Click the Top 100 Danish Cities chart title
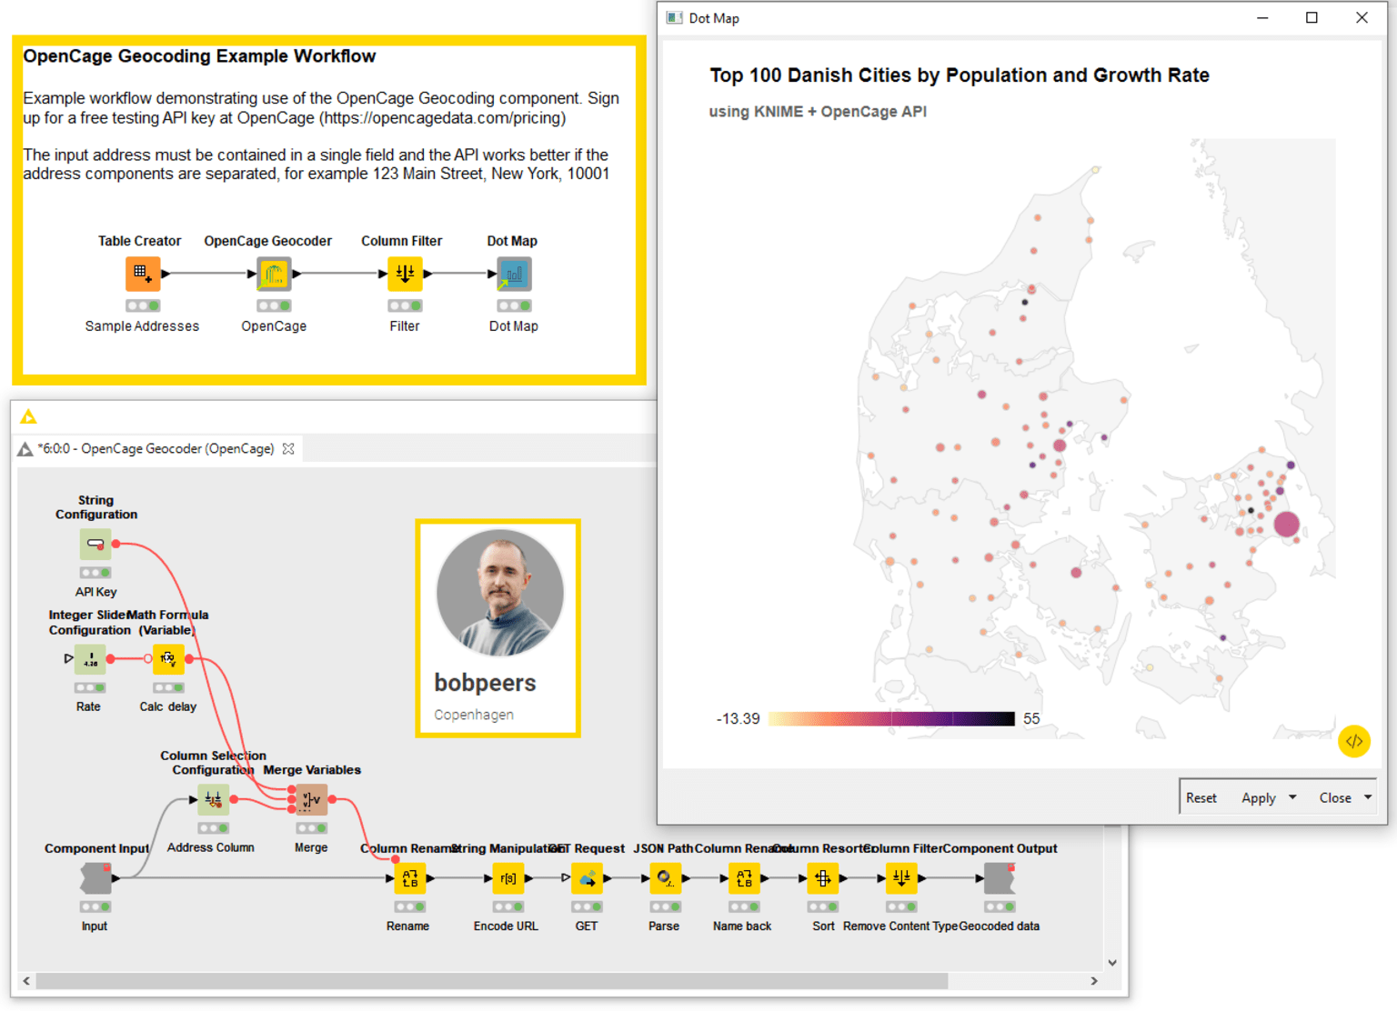The width and height of the screenshot is (1397, 1011). 960,75
